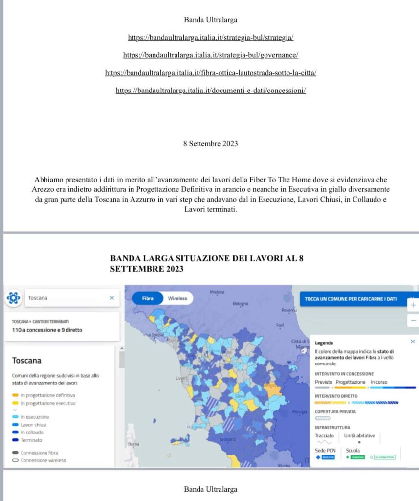
Task: Click the left panel scrollbar thumb
Action: pos(122,360)
